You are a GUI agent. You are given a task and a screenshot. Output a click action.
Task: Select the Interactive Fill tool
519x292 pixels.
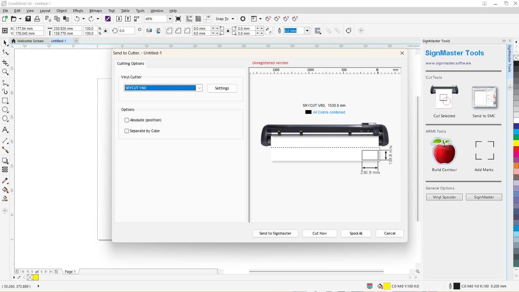(x=5, y=189)
